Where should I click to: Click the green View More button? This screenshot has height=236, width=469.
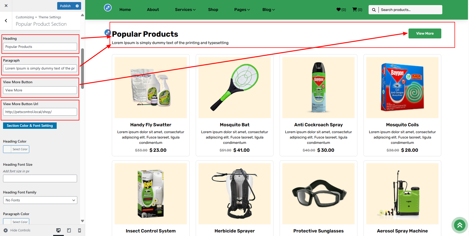(x=425, y=33)
